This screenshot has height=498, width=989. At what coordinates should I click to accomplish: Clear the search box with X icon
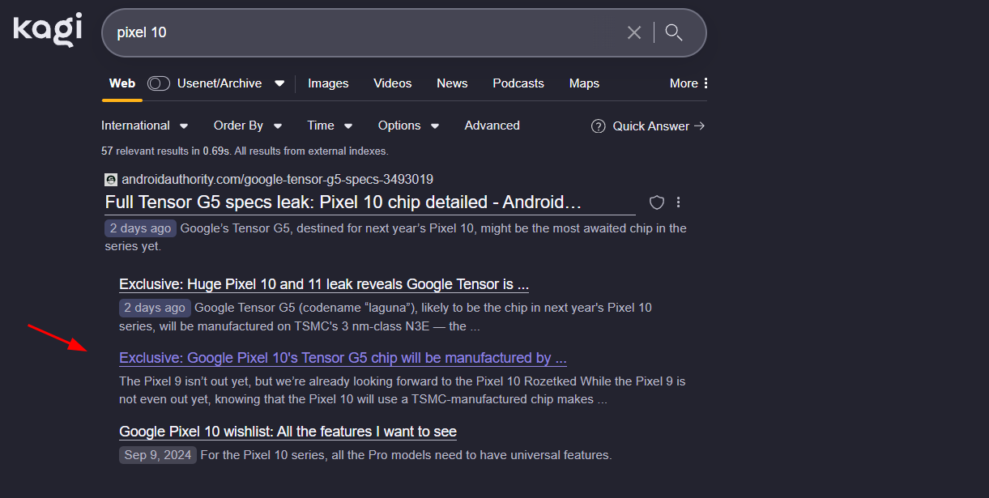[634, 32]
